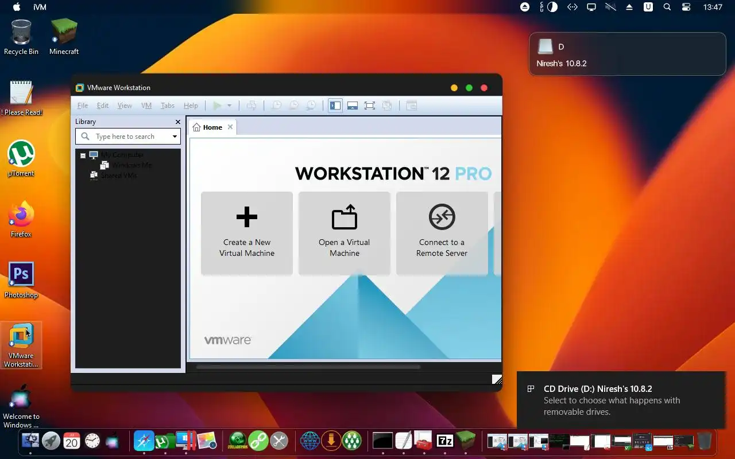This screenshot has width=735, height=459.
Task: Toggle the thumbnail bar view button
Action: click(353, 106)
